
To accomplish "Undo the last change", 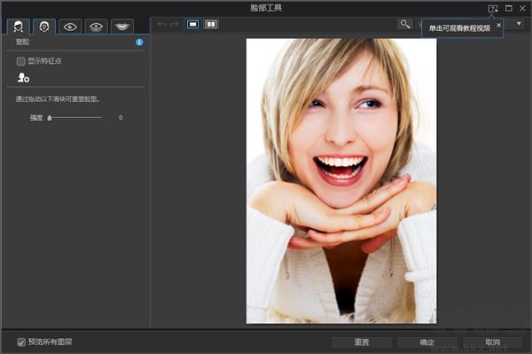I will tap(162, 25).
